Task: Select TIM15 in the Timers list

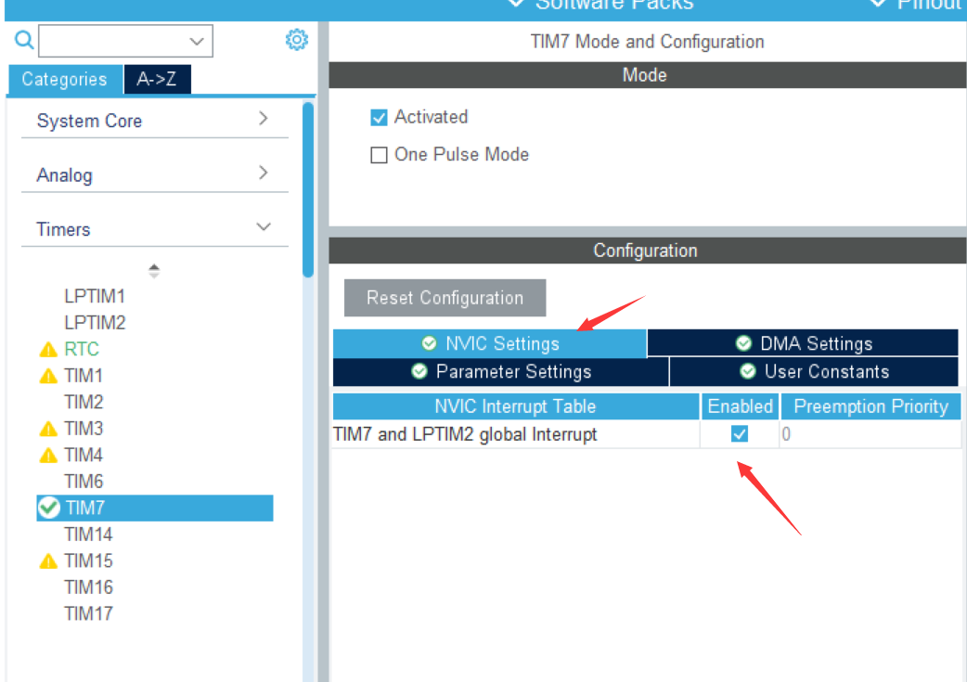Action: [88, 561]
